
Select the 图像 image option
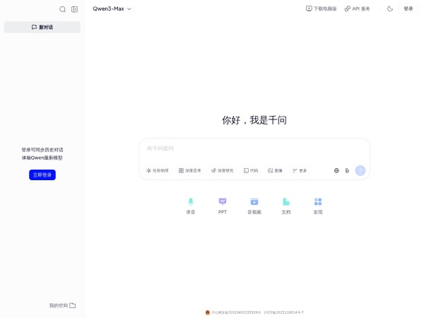[275, 170]
